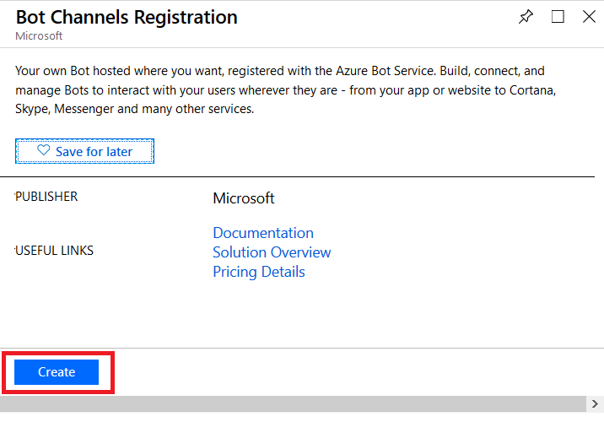Screen dimensions: 604x422
Task: Click the heart icon beside Save for later
Action: (x=44, y=150)
